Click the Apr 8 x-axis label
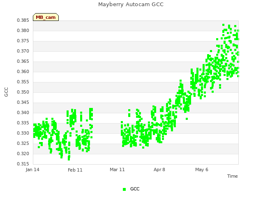This screenshot has height=197, width=263. pyautogui.click(x=159, y=170)
